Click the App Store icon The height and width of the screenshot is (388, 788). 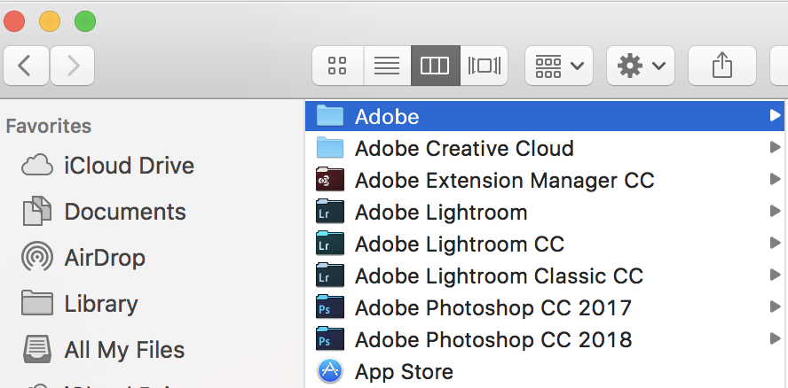point(330,371)
